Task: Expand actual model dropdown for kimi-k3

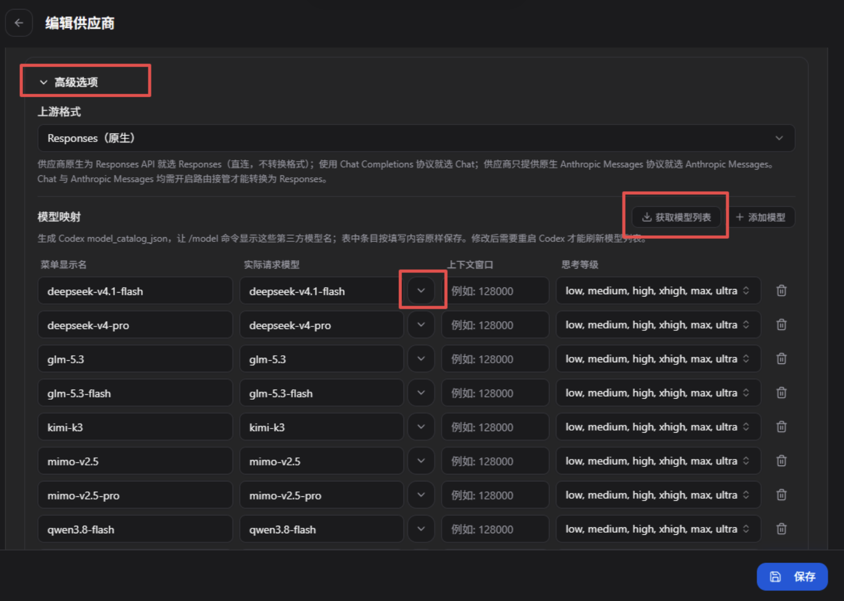Action: (x=421, y=427)
